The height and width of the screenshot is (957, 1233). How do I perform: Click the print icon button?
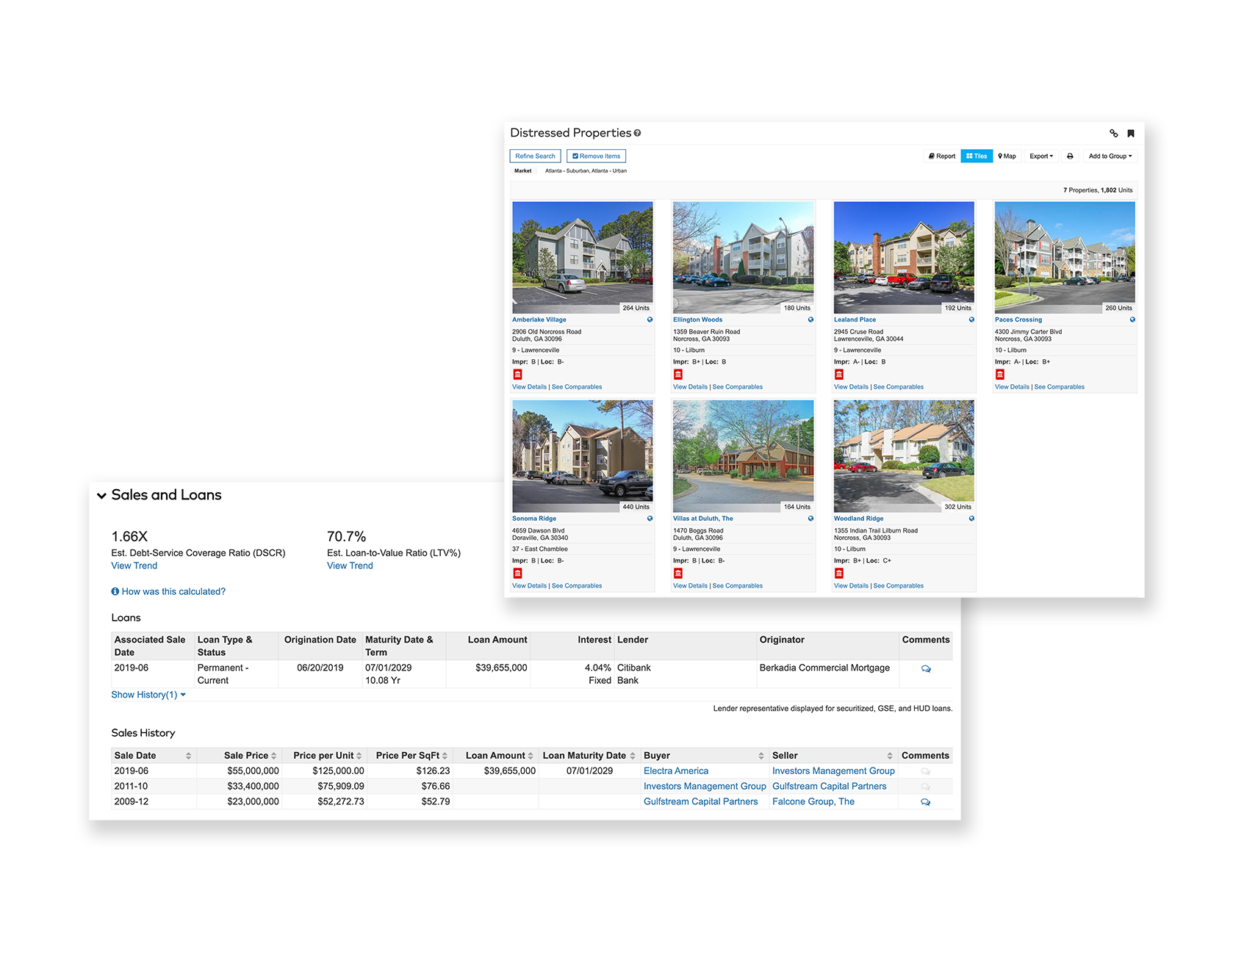click(1070, 156)
